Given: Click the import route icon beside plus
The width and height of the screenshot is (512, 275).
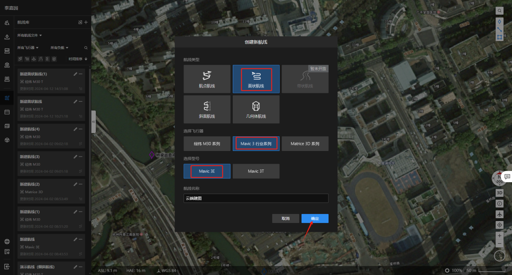Looking at the screenshot, I should [x=80, y=22].
